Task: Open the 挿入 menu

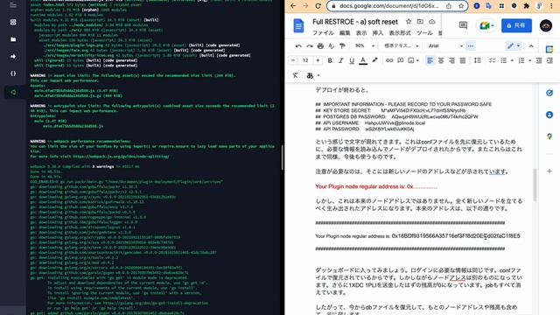Action: pyautogui.click(x=378, y=33)
